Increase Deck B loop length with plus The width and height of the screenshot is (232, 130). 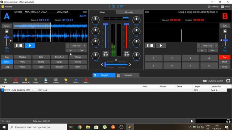(216, 46)
